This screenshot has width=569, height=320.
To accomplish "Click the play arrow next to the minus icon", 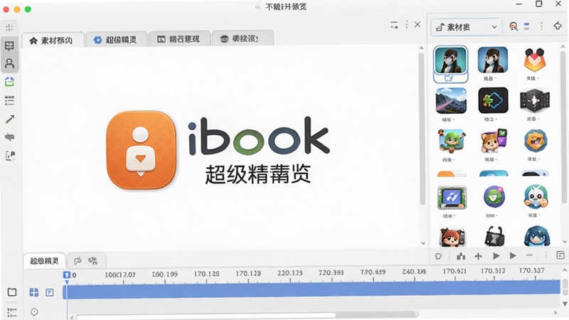I will [x=513, y=256].
